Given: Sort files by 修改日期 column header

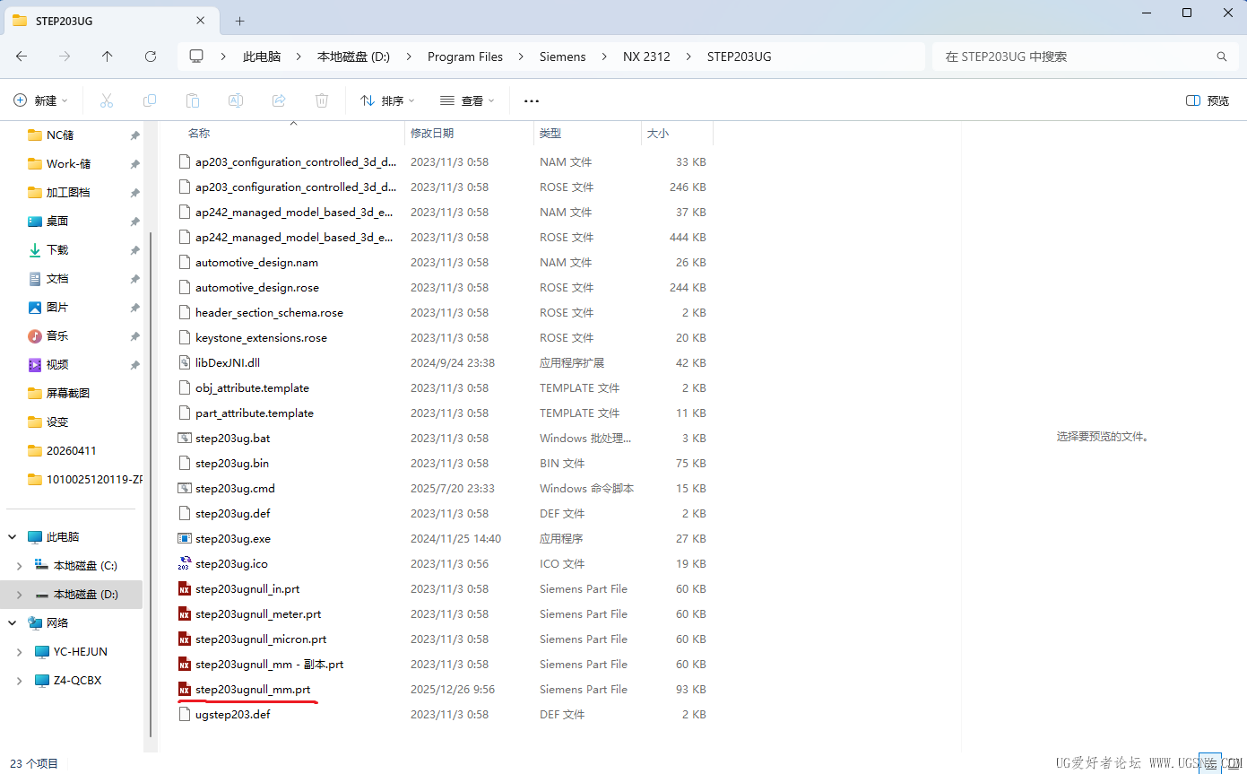Looking at the screenshot, I should (432, 133).
